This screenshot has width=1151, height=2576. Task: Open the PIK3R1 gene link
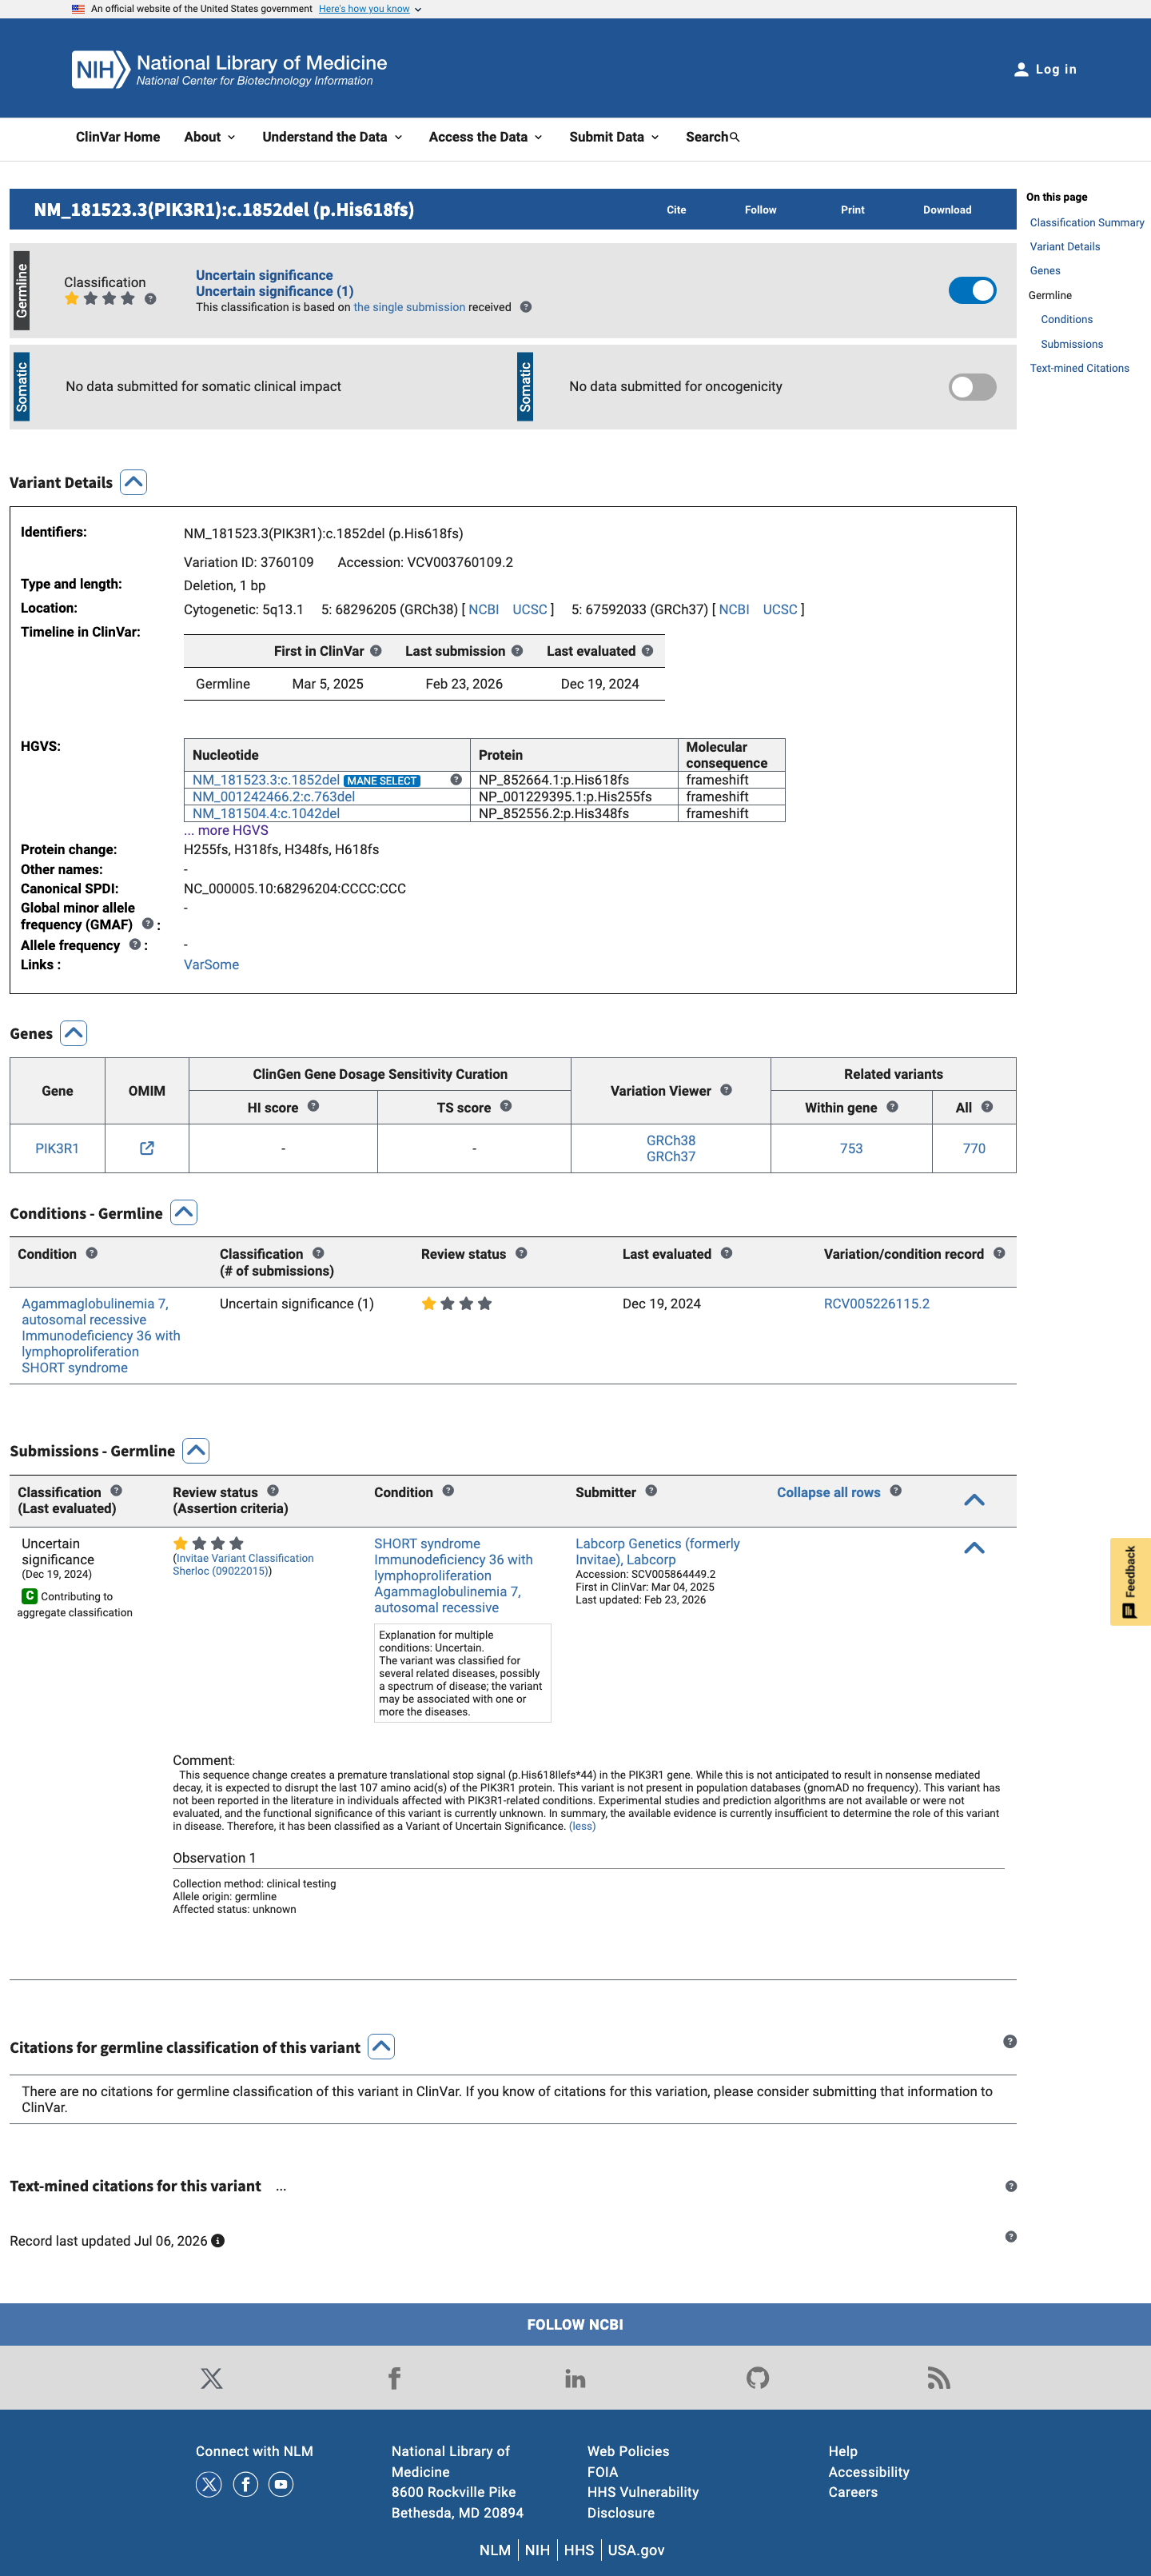click(x=57, y=1149)
